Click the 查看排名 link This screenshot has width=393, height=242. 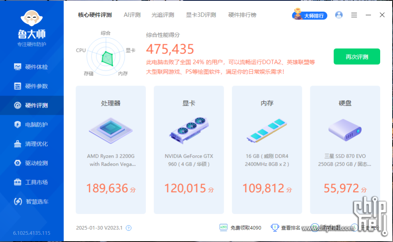(290, 228)
